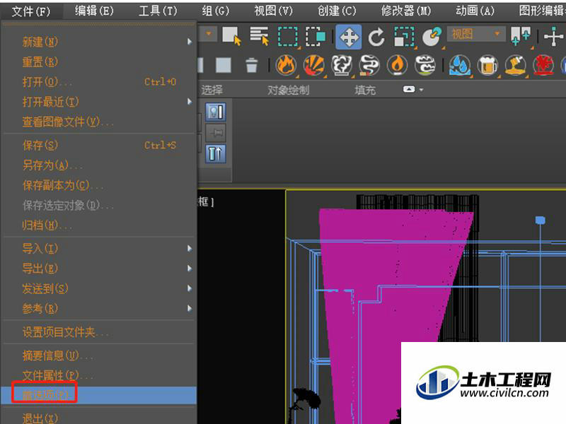
Task: Expand the 打开最近(T) submenu
Action: (x=98, y=102)
